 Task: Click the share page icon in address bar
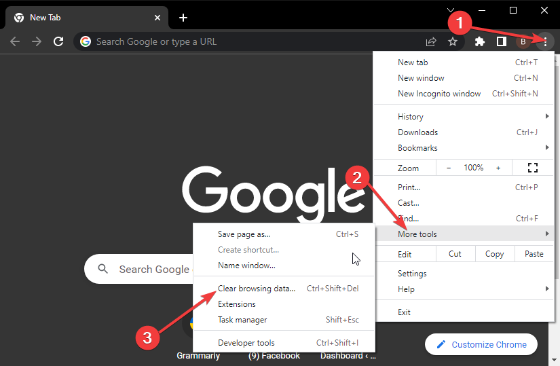click(431, 42)
